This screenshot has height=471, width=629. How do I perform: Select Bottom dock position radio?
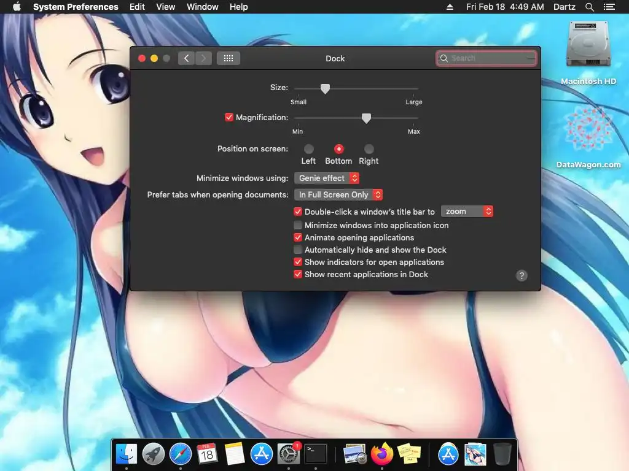(338, 149)
